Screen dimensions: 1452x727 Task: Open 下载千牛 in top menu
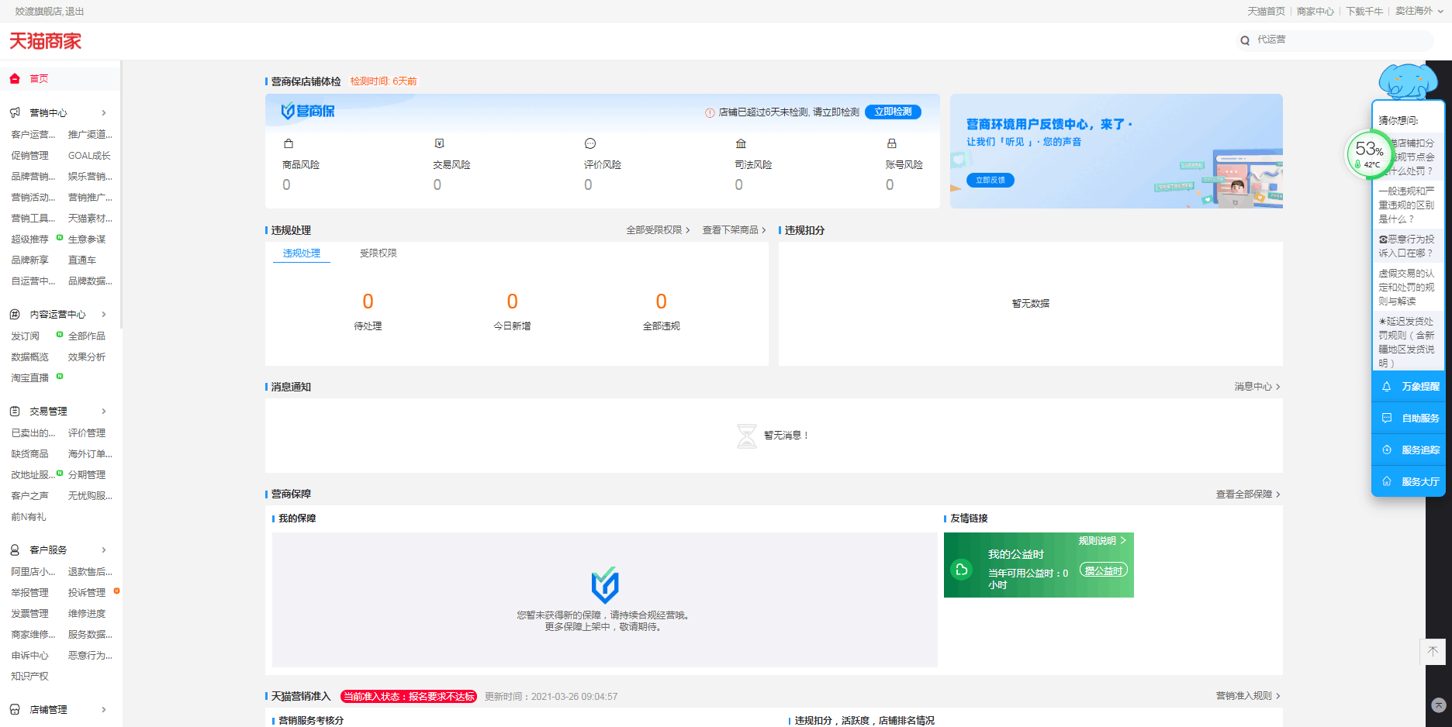click(1364, 11)
